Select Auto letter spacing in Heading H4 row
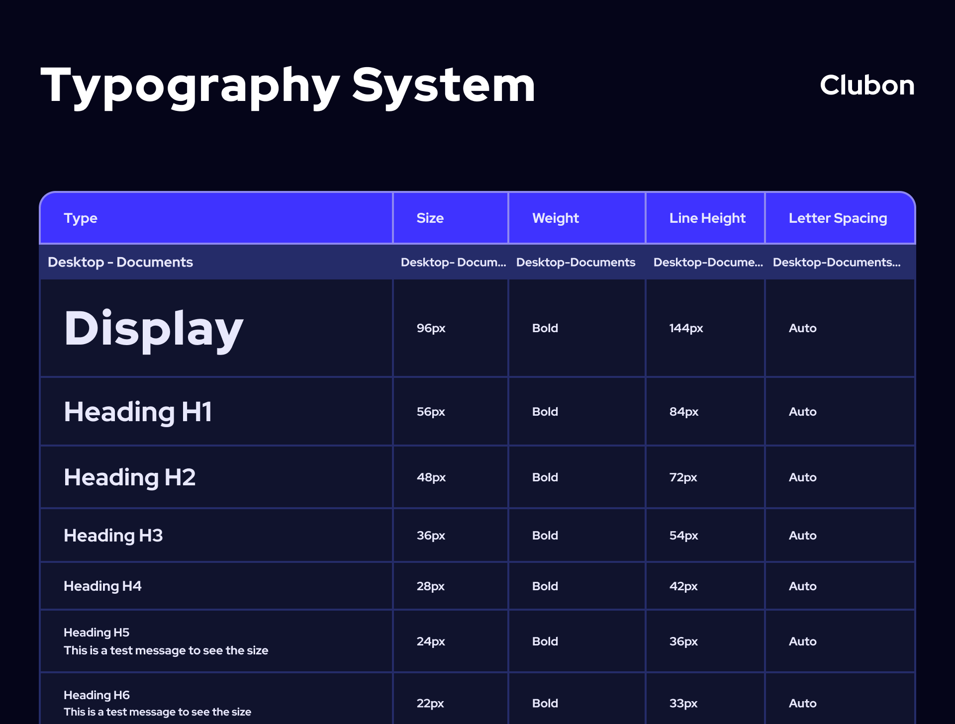Viewport: 955px width, 724px height. (802, 586)
